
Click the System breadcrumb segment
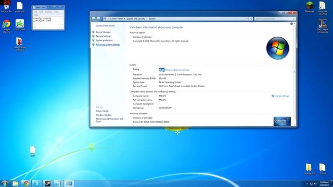[152, 19]
